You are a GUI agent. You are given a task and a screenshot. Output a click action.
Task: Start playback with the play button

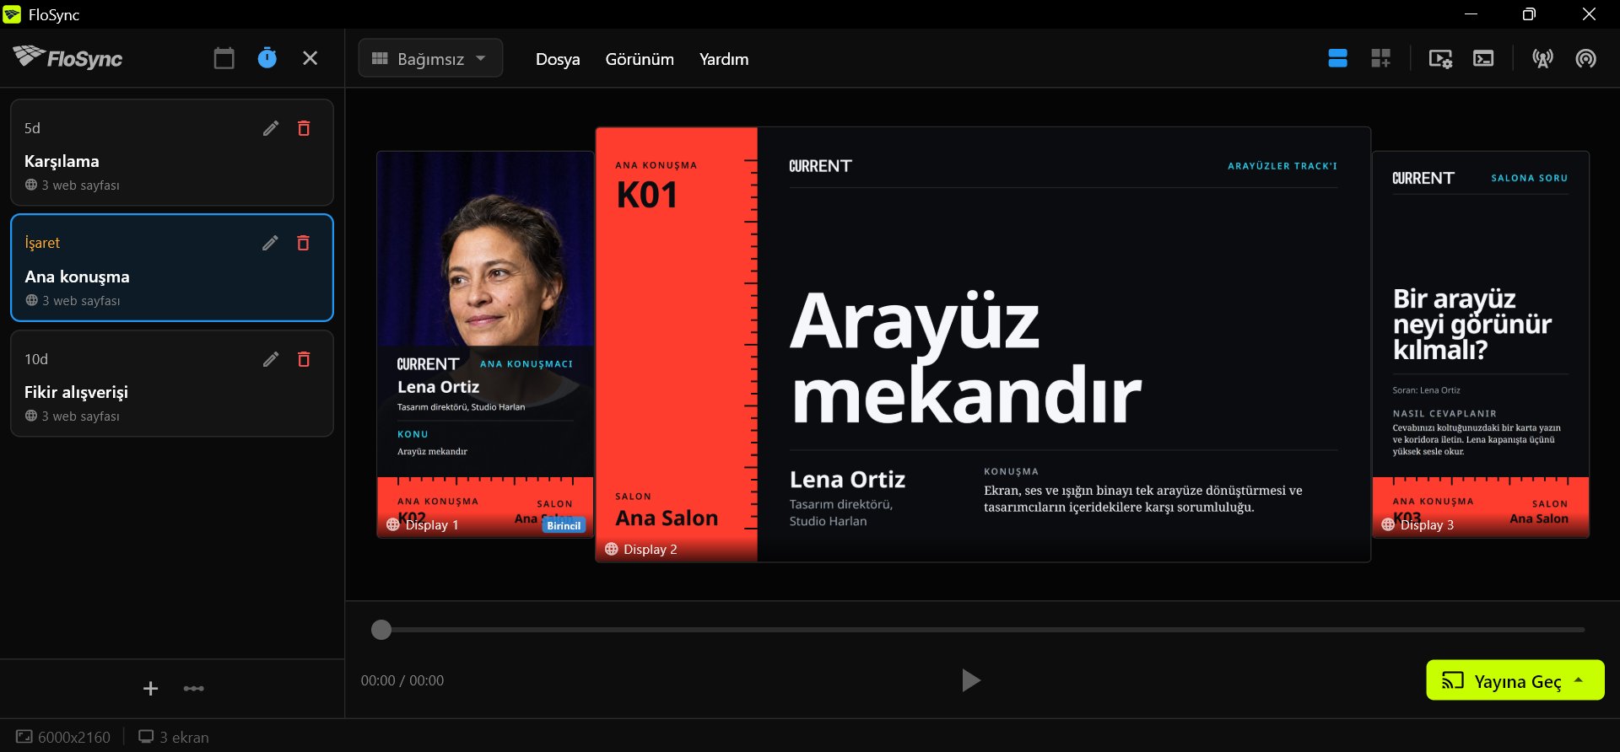point(971,680)
